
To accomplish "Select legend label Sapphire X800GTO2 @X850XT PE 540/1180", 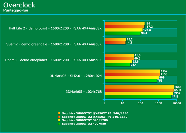I will coord(95,117).
